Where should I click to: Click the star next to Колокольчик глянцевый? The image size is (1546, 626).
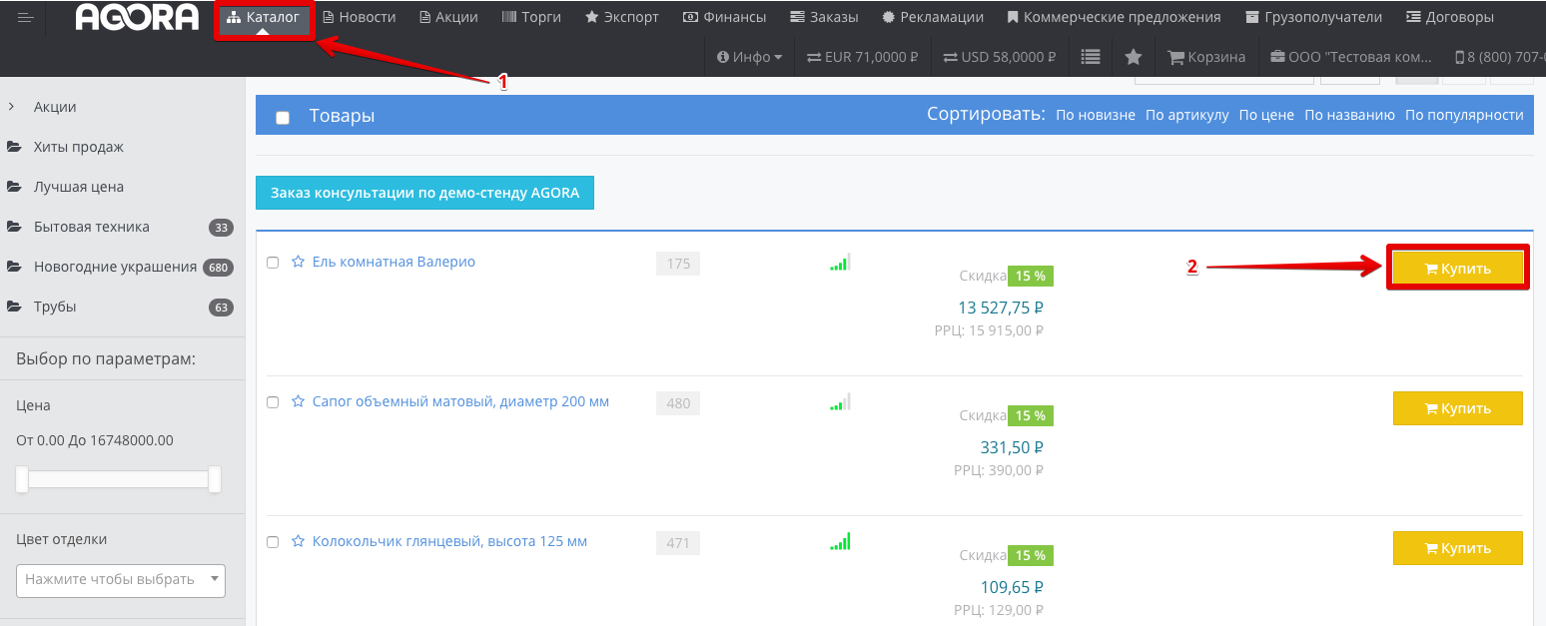(x=298, y=541)
